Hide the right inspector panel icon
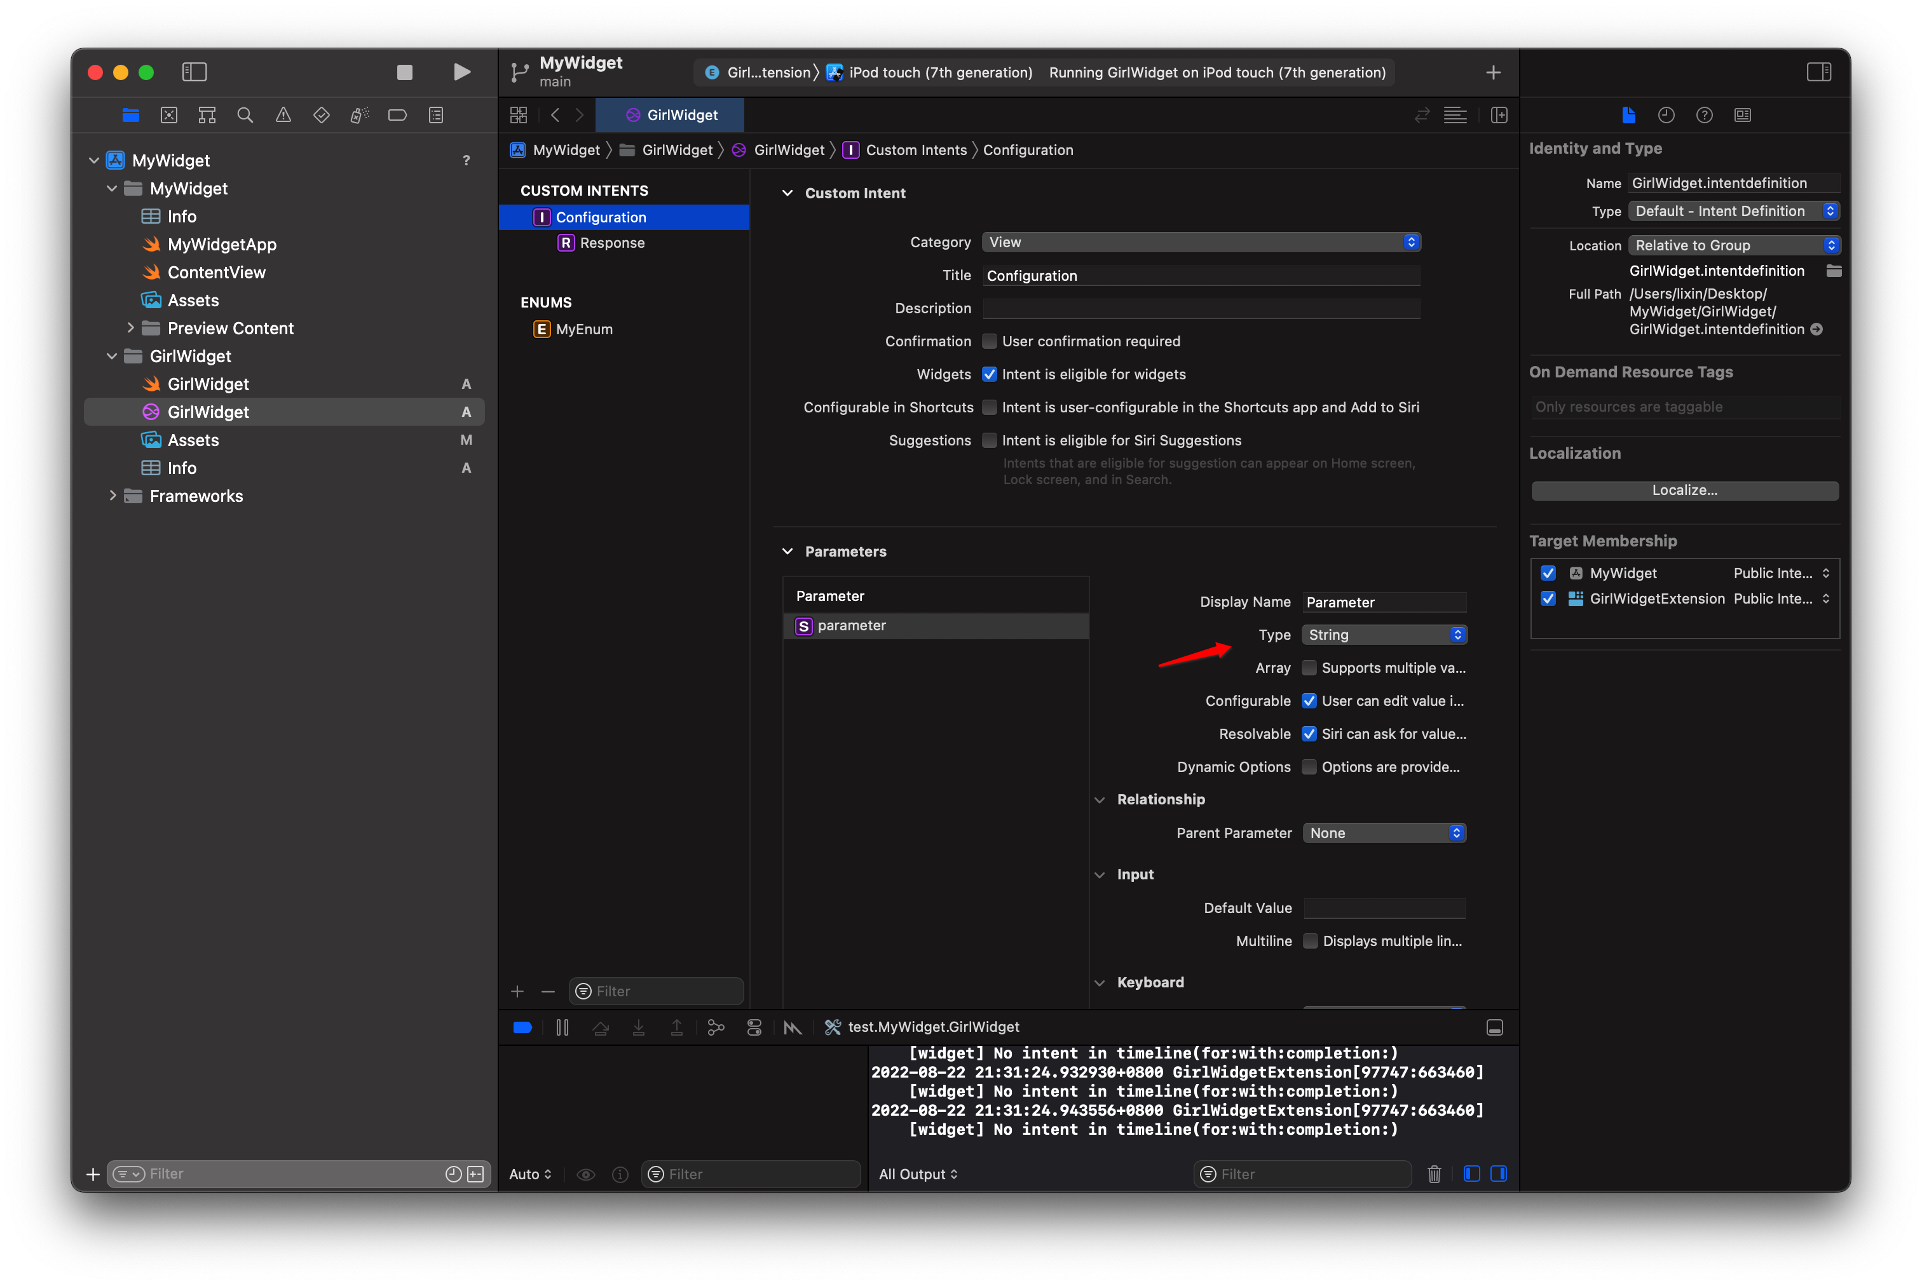 click(1818, 72)
